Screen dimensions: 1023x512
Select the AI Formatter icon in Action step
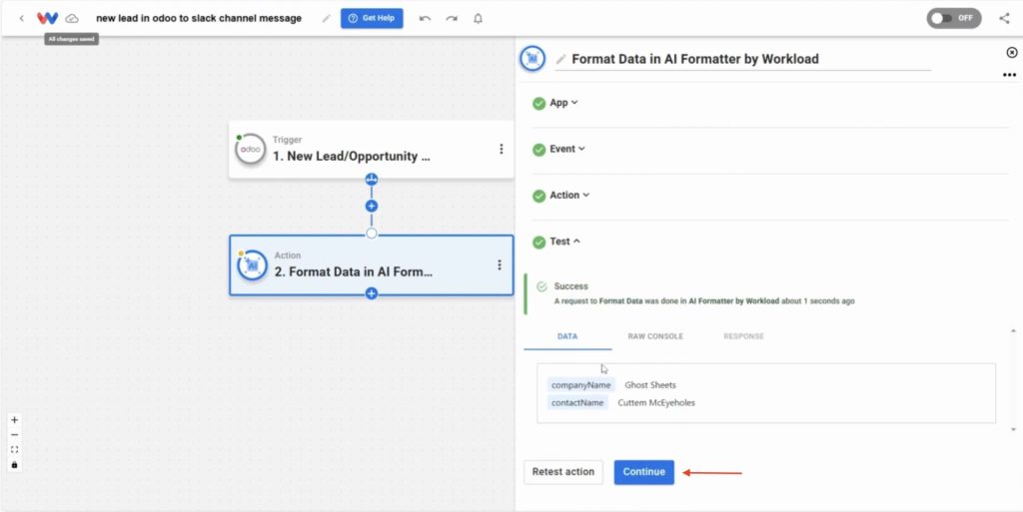coord(253,265)
